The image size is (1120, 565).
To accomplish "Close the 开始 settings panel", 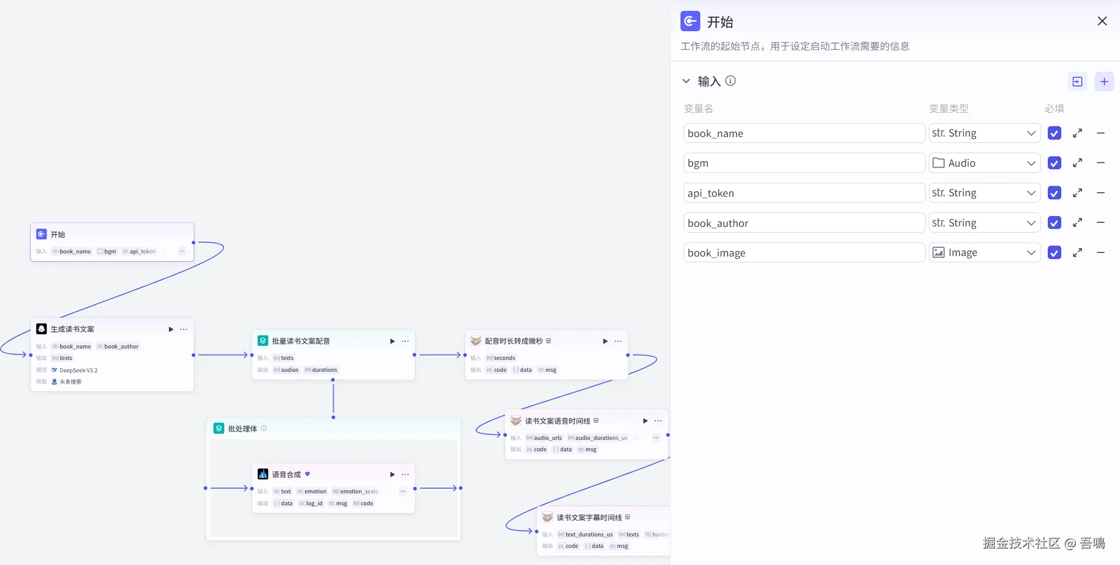I will [x=1102, y=21].
